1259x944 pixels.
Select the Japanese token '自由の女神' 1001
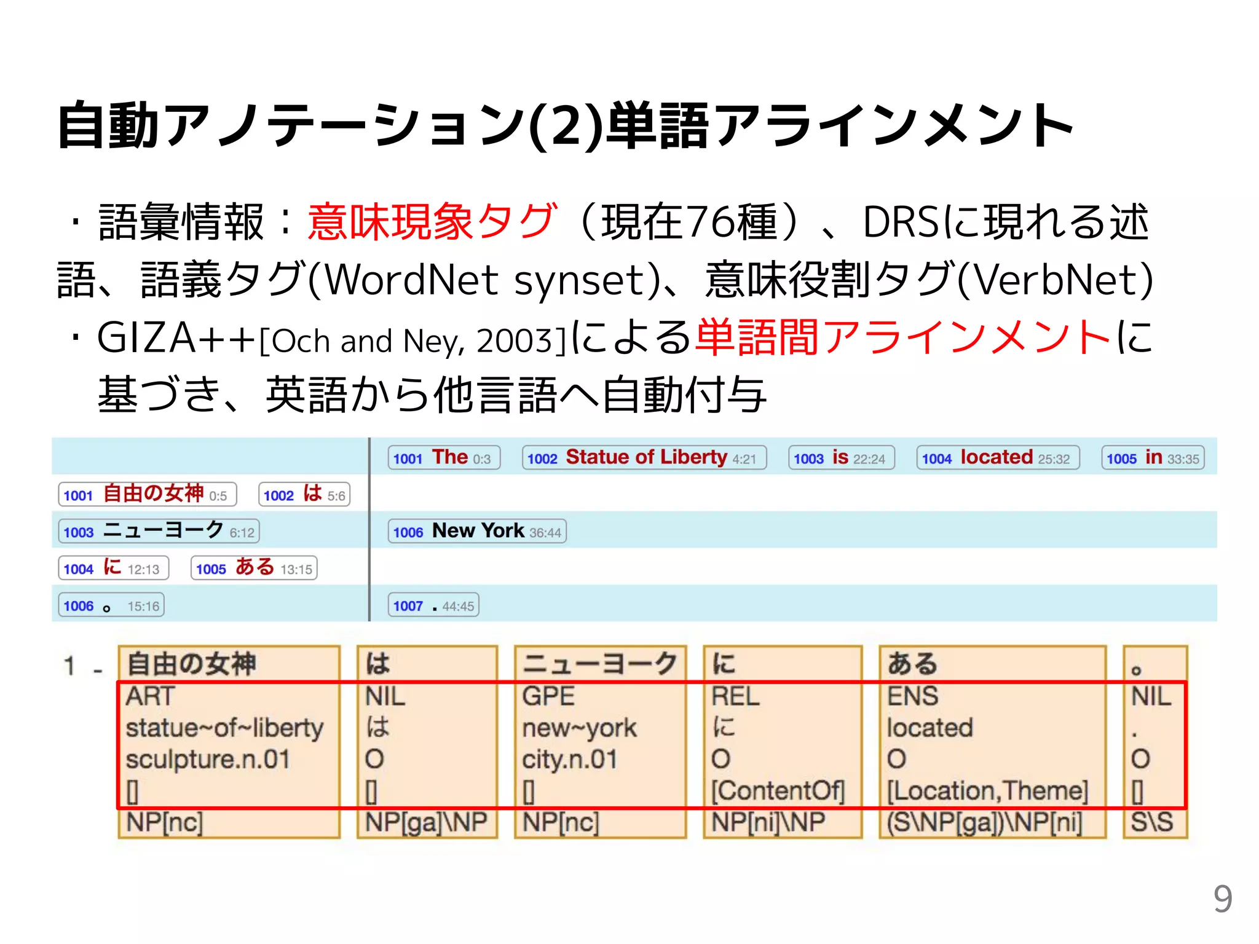coord(148,495)
